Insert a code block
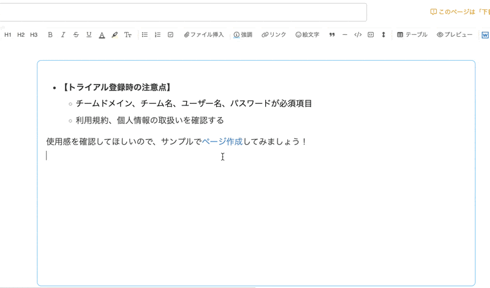 pyautogui.click(x=371, y=35)
